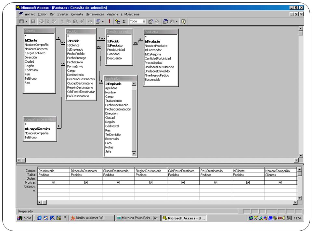Viewport: 312px width, 234px height.
Task: Click the Print toolbar icon
Action: tap(41, 21)
